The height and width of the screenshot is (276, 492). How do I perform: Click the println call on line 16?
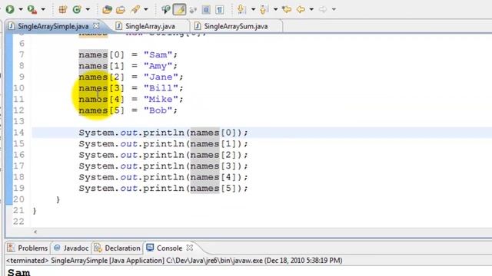[164, 155]
